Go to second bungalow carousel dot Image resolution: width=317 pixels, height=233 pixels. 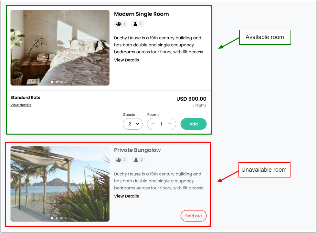[x=57, y=218]
